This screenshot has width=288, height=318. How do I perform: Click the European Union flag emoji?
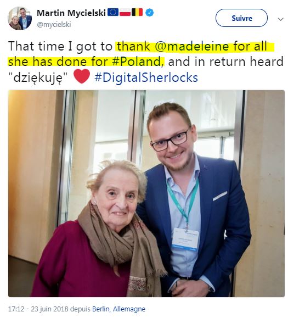(x=113, y=13)
